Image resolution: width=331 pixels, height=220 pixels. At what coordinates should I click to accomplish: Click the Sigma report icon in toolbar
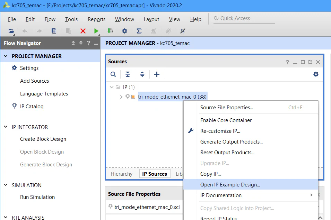139,31
